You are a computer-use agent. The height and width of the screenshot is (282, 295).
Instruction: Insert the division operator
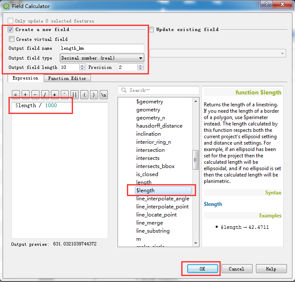click(x=45, y=94)
